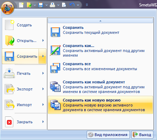Image resolution: width=157 pixels, height=140 pixels.
Task: Expand the Закрыть submenu arrow
Action: (43, 122)
